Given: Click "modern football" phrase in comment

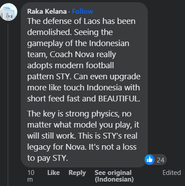Looking at the screenshot, I should point(84,65).
